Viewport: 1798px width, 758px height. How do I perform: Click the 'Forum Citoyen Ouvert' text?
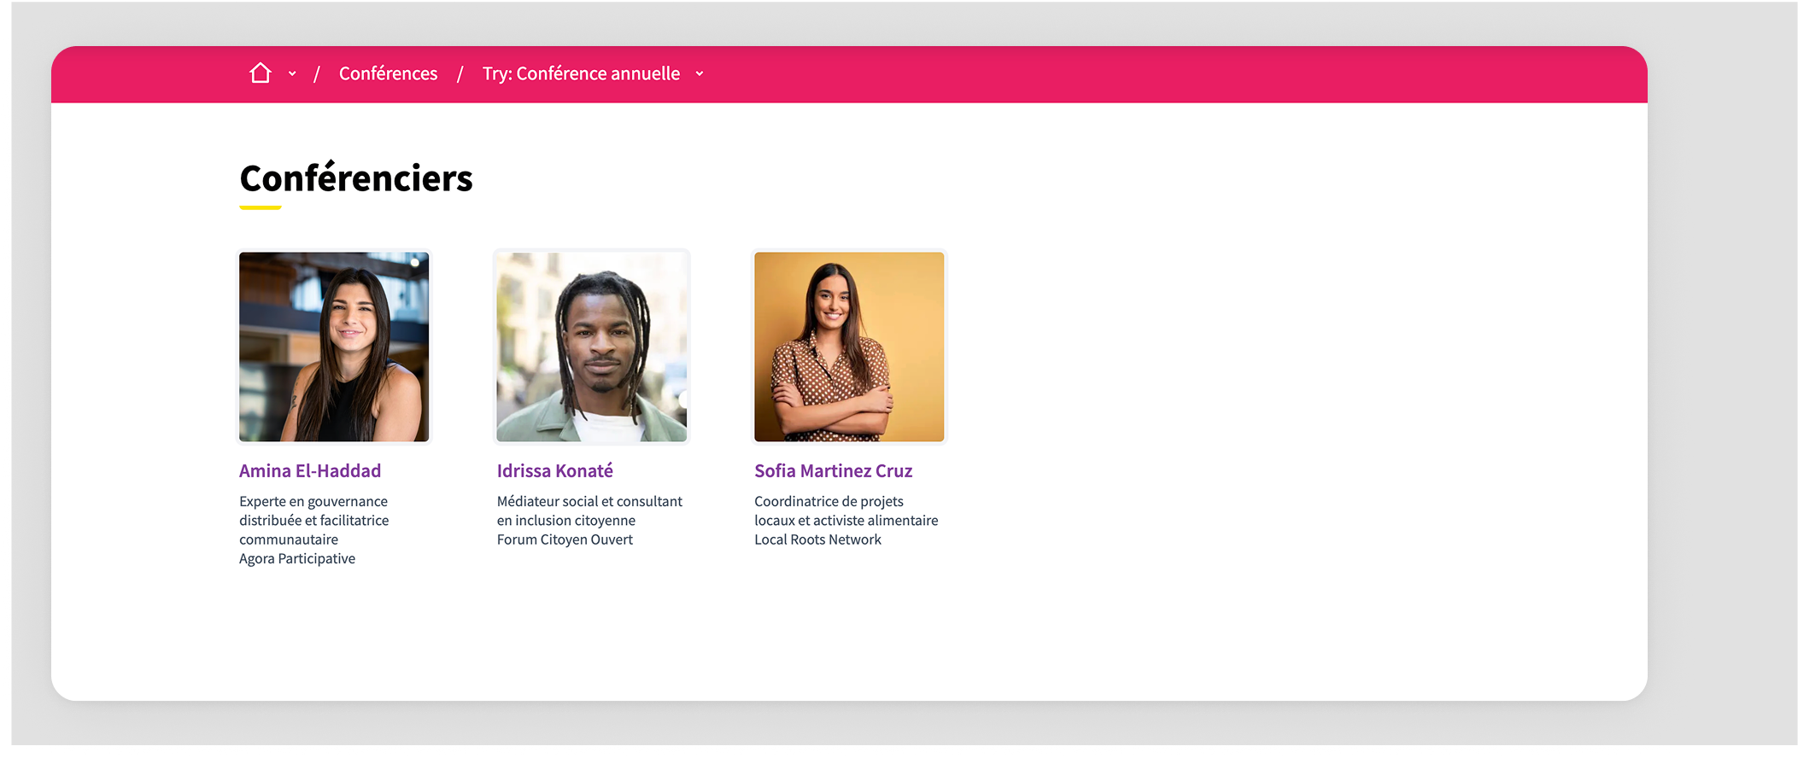[x=565, y=539]
